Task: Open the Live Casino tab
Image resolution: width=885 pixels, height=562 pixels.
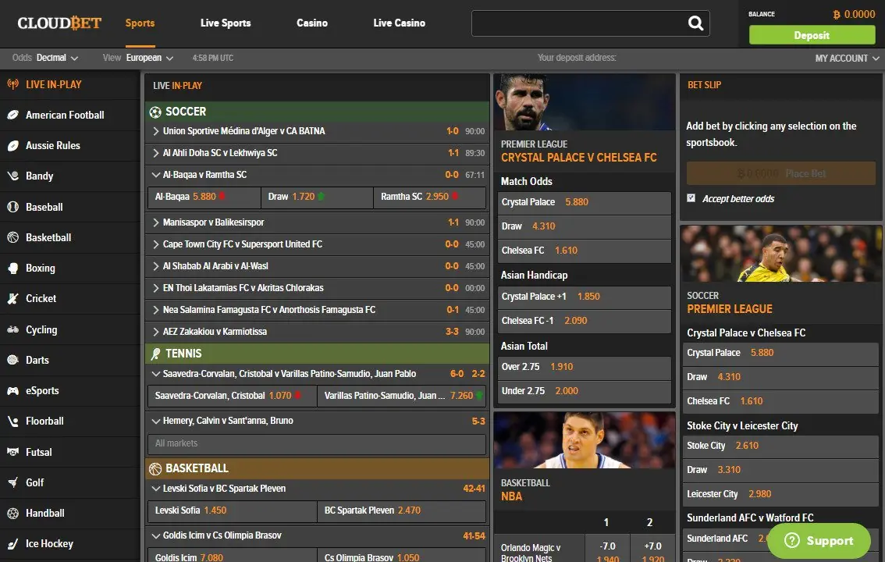Action: click(399, 23)
